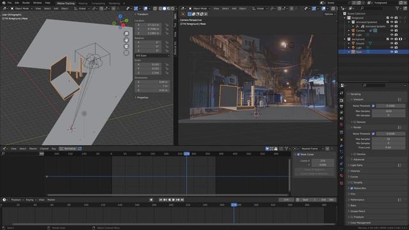Open the XYZ Euler rotation mode dropdown

coord(152,56)
